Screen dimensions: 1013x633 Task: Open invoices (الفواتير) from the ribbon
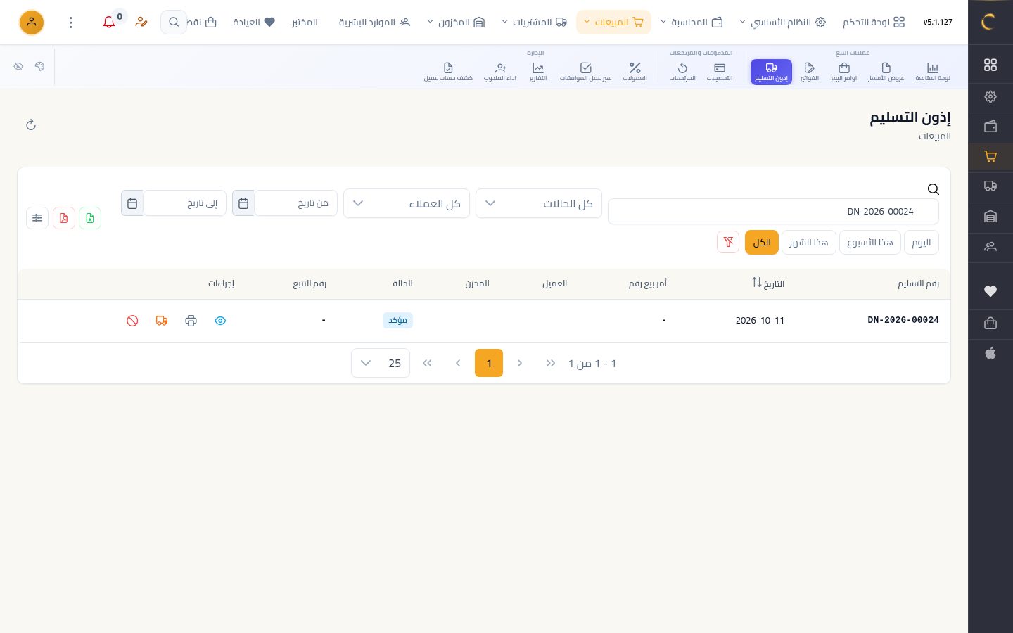click(810, 71)
